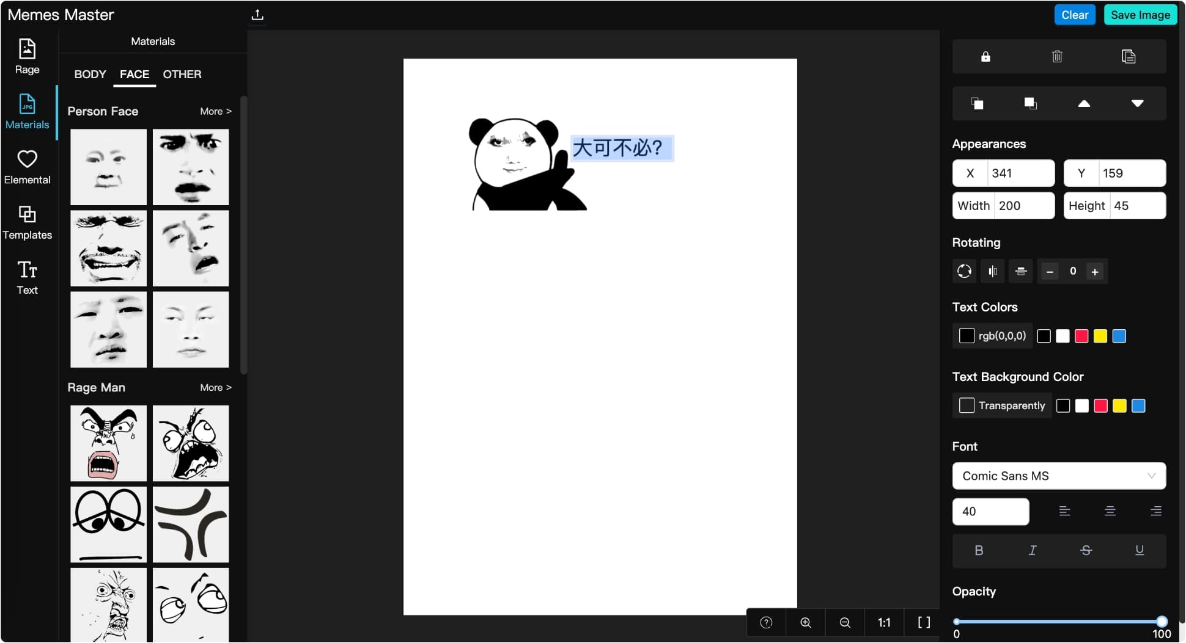Screen dimensions: 1186x643
Task: Move the layer down one level
Action: click(1137, 103)
